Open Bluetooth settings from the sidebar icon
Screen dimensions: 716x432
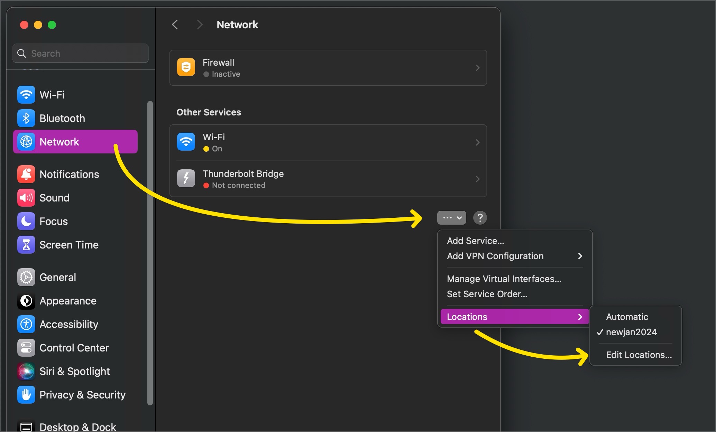click(26, 118)
